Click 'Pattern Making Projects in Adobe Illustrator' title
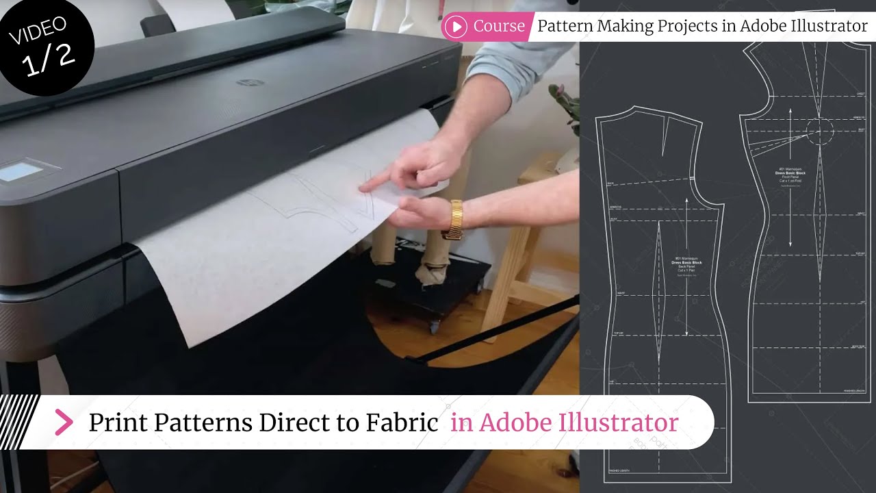This screenshot has height=493, width=876. pos(702,27)
